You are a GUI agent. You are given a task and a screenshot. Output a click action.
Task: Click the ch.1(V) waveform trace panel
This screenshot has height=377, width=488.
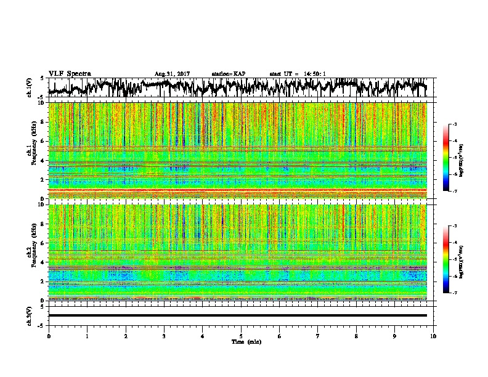(x=241, y=87)
